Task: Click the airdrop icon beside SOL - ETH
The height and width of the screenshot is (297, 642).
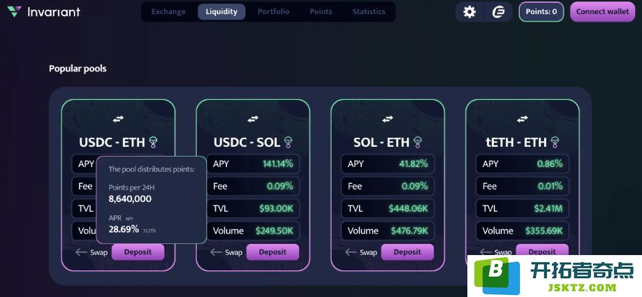Action: [417, 142]
